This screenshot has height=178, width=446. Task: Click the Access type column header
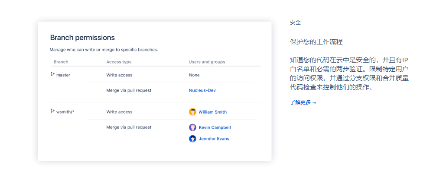tap(119, 62)
